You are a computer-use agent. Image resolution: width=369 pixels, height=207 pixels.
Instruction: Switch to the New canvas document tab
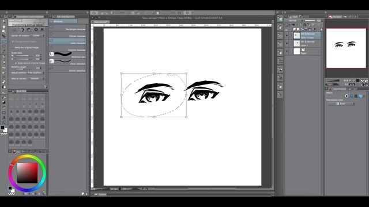[x=100, y=22]
